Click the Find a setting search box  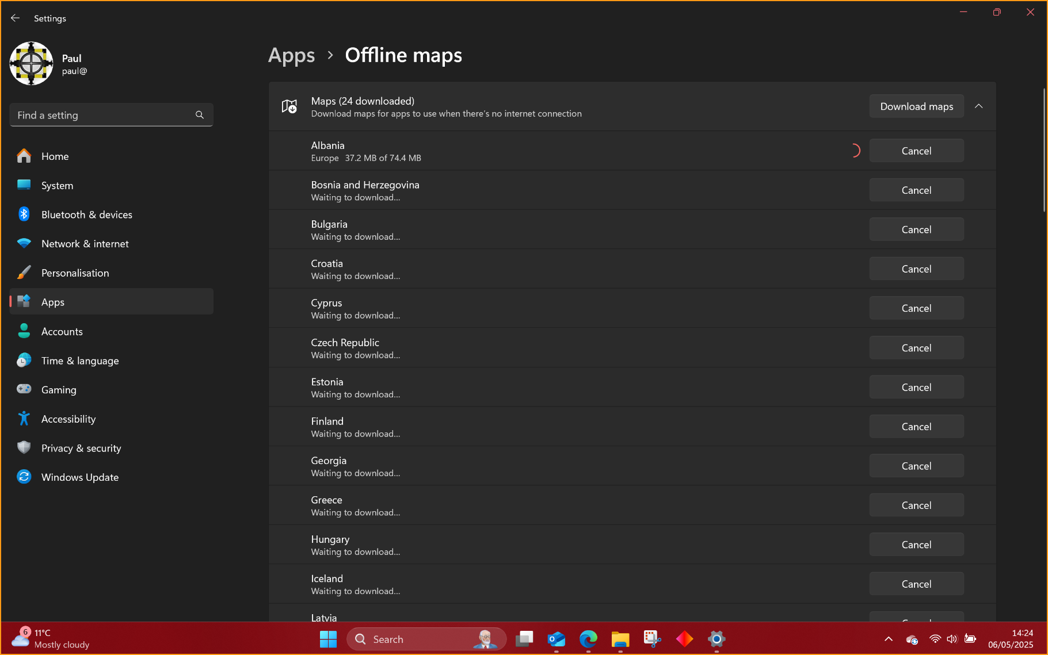coord(104,115)
